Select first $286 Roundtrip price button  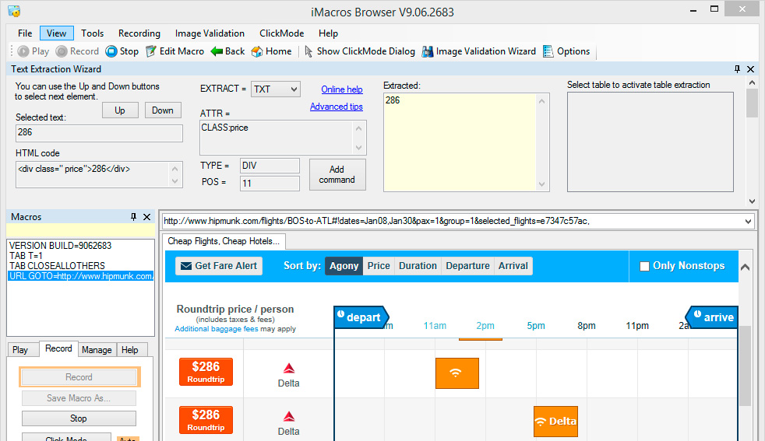pyautogui.click(x=206, y=372)
